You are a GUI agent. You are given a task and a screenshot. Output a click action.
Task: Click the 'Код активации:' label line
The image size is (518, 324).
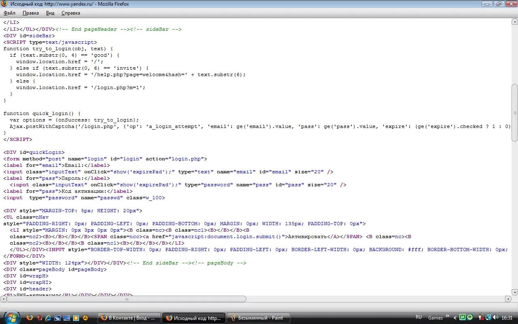pos(68,191)
